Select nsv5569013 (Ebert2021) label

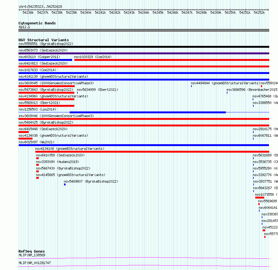point(39,103)
